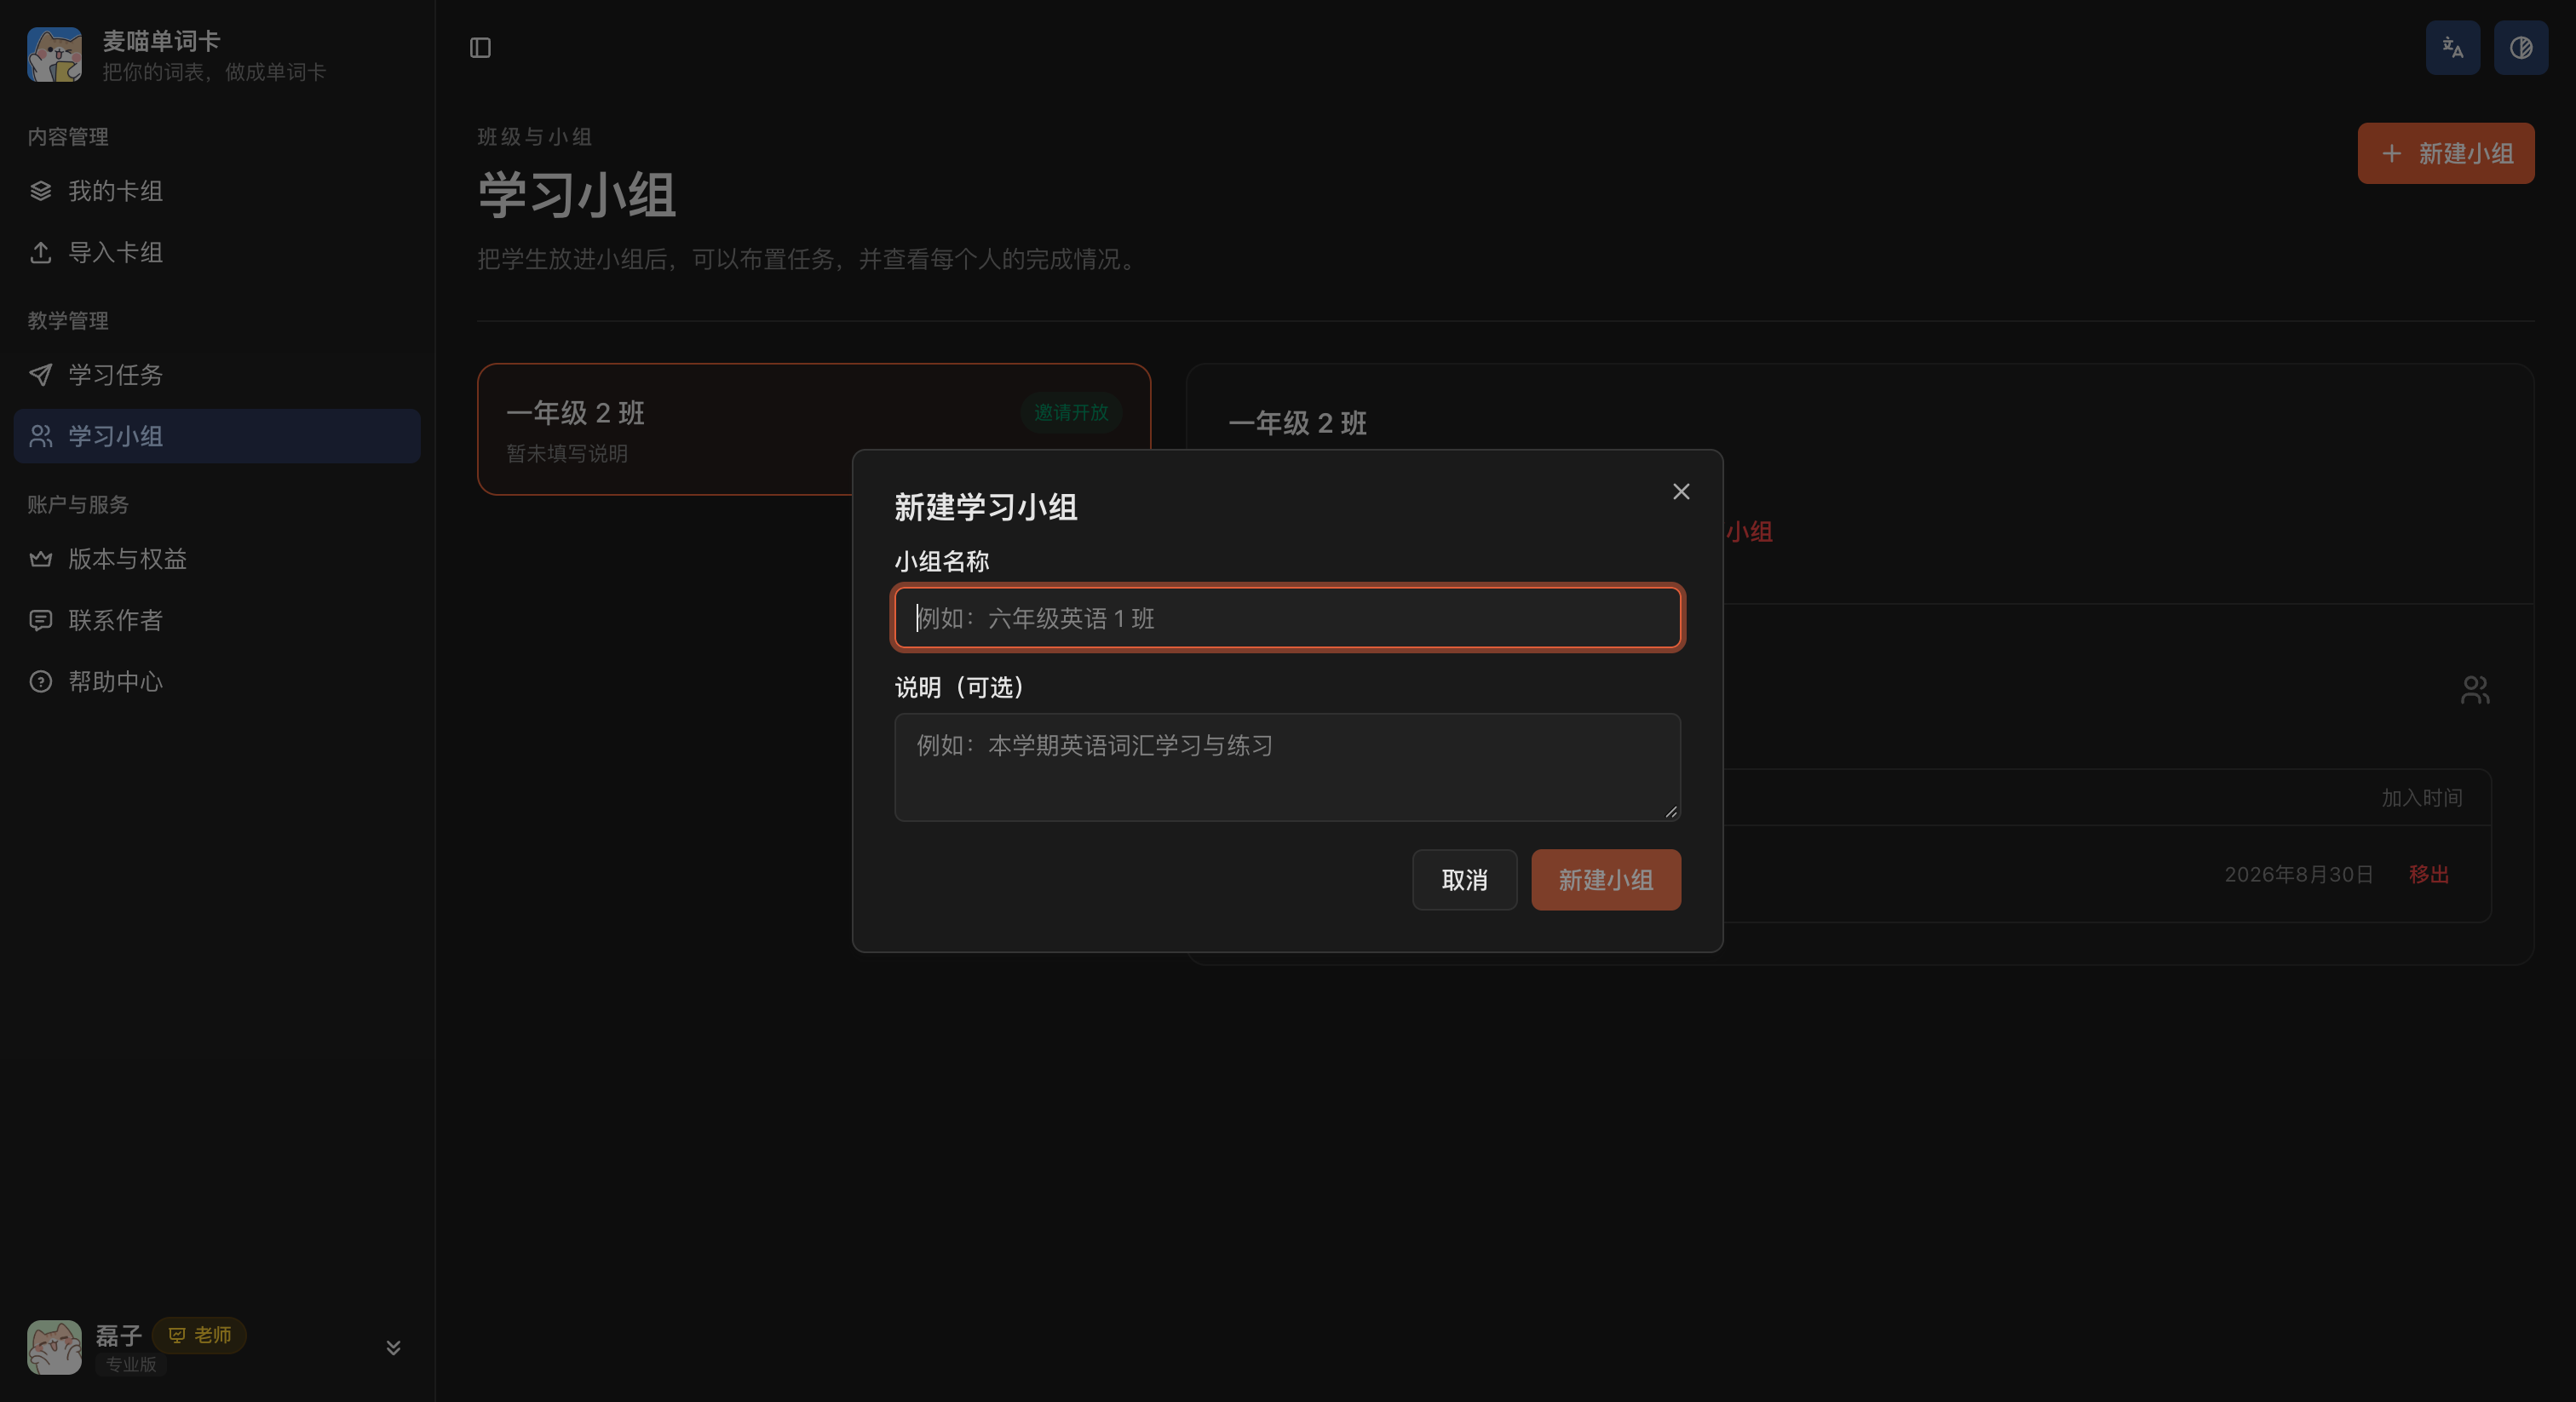This screenshot has width=2576, height=1402.
Task: Select the 一年级 2 班 group card
Action: (x=813, y=429)
